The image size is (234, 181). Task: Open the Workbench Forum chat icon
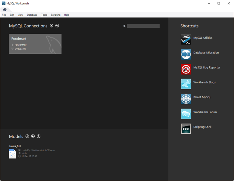(186, 114)
